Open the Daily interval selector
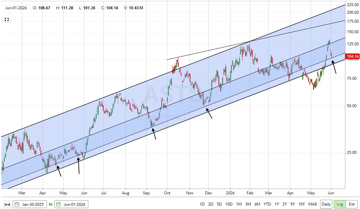 point(326,204)
